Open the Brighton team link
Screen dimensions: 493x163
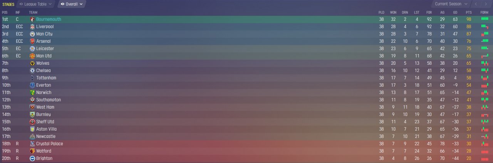coord(44,158)
